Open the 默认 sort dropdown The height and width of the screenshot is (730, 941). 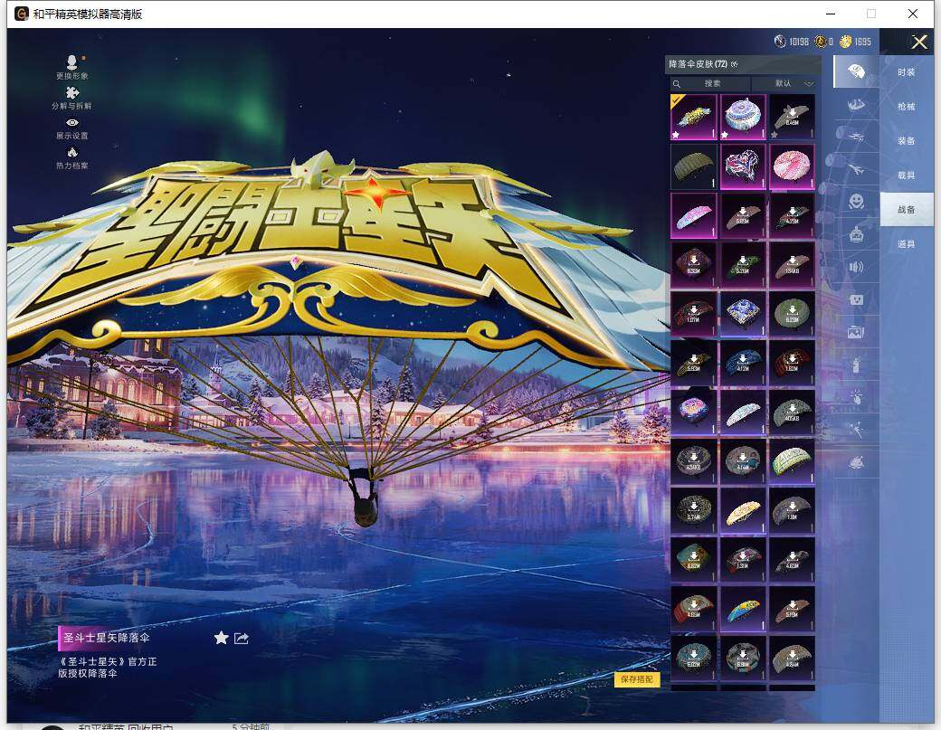pyautogui.click(x=784, y=83)
